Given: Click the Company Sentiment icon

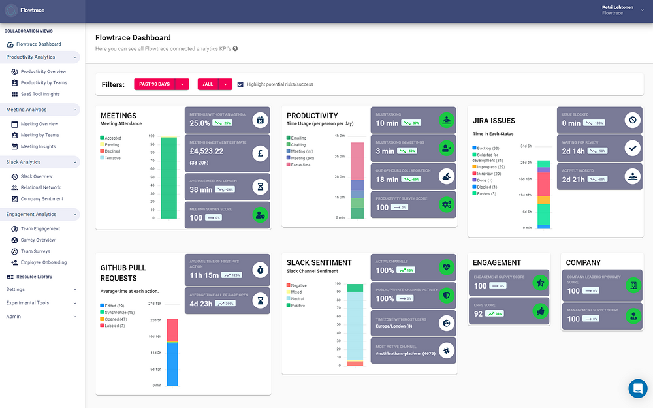Looking at the screenshot, I should [x=14, y=199].
